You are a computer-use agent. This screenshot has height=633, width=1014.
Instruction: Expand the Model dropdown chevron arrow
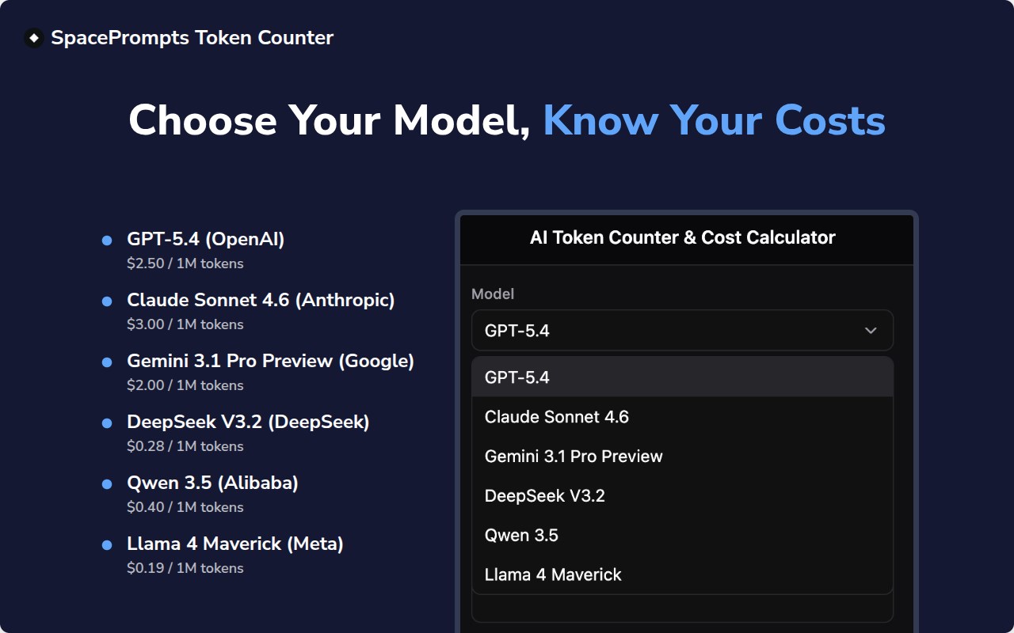[871, 331]
